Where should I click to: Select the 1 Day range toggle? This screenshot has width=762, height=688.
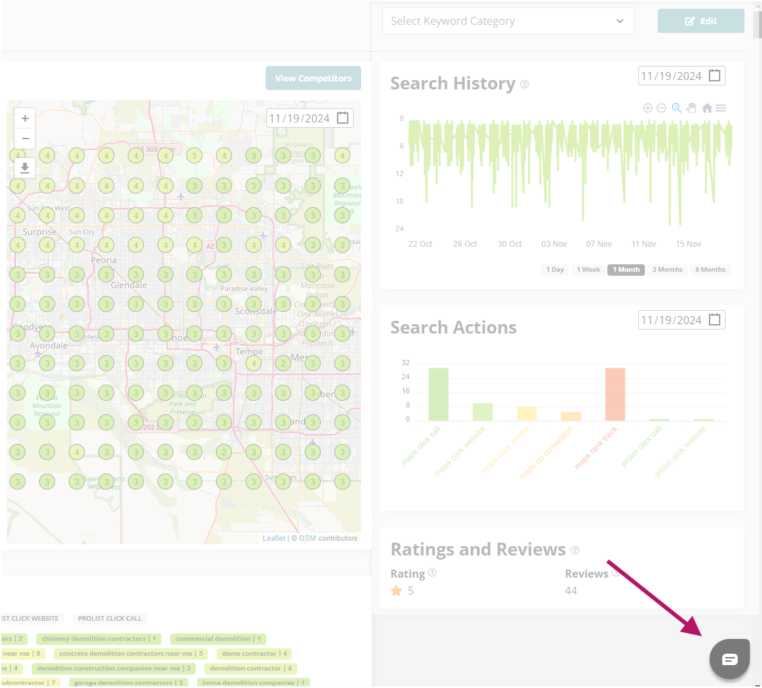555,270
